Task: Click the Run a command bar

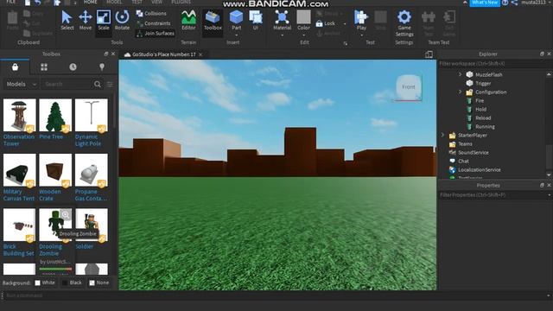Action: 275,295
